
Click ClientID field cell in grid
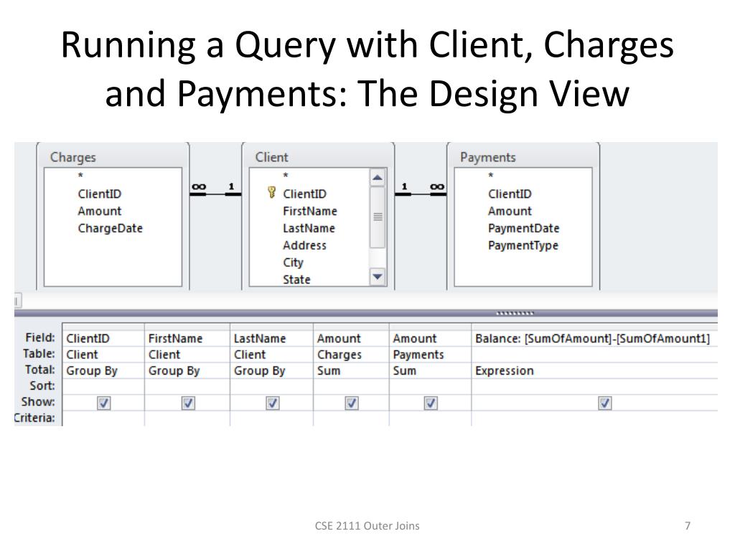(103, 339)
